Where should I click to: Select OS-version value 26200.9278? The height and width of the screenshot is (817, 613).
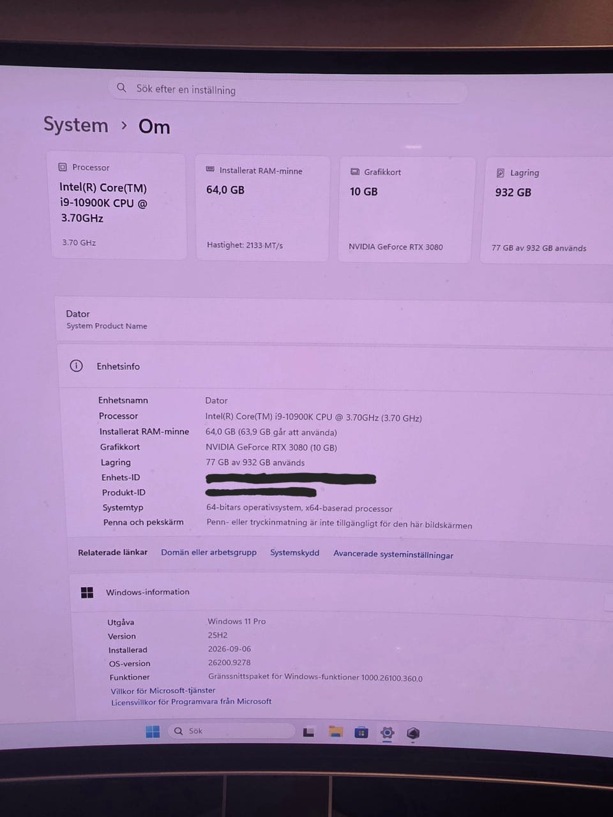point(229,663)
